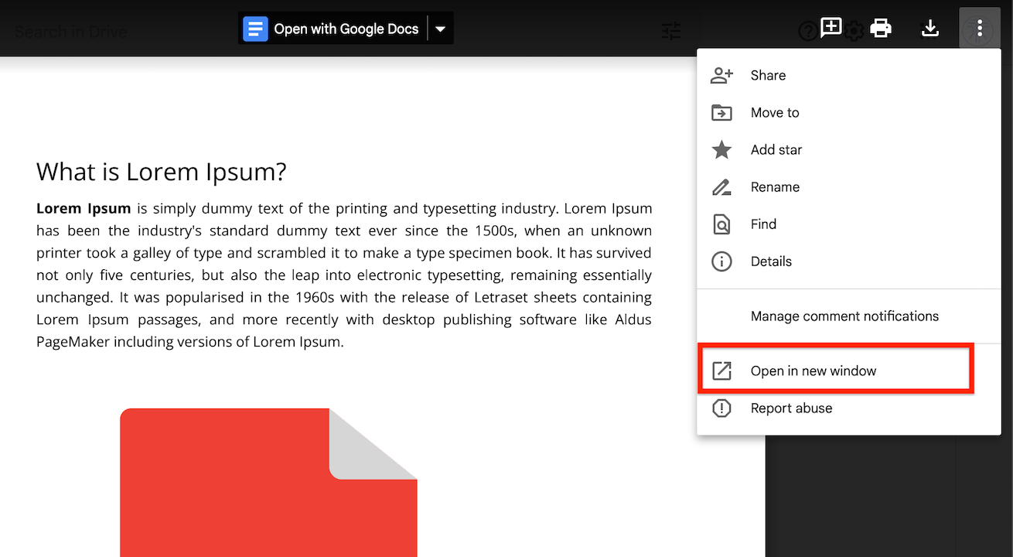The width and height of the screenshot is (1013, 557).
Task: Click the search options sliders icon
Action: (x=671, y=32)
